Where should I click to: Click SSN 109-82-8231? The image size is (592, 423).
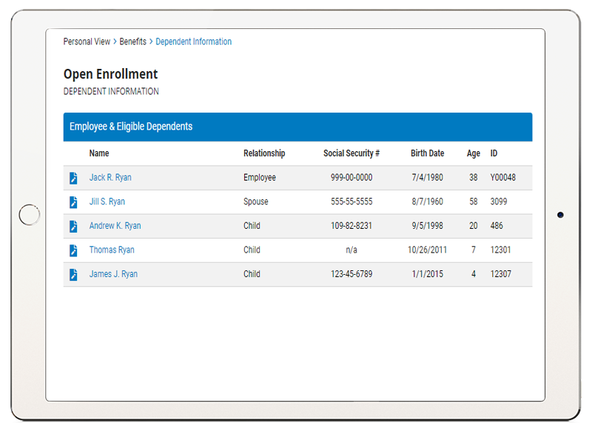tap(351, 226)
